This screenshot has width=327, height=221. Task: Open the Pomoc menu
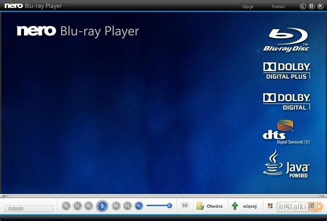(278, 6)
